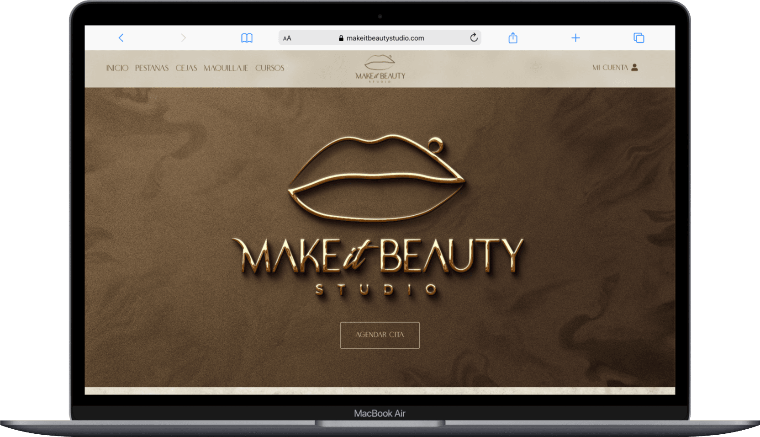Screen dimensions: 760x437
Task: Open a new tab with the plus icon
Action: [575, 38]
